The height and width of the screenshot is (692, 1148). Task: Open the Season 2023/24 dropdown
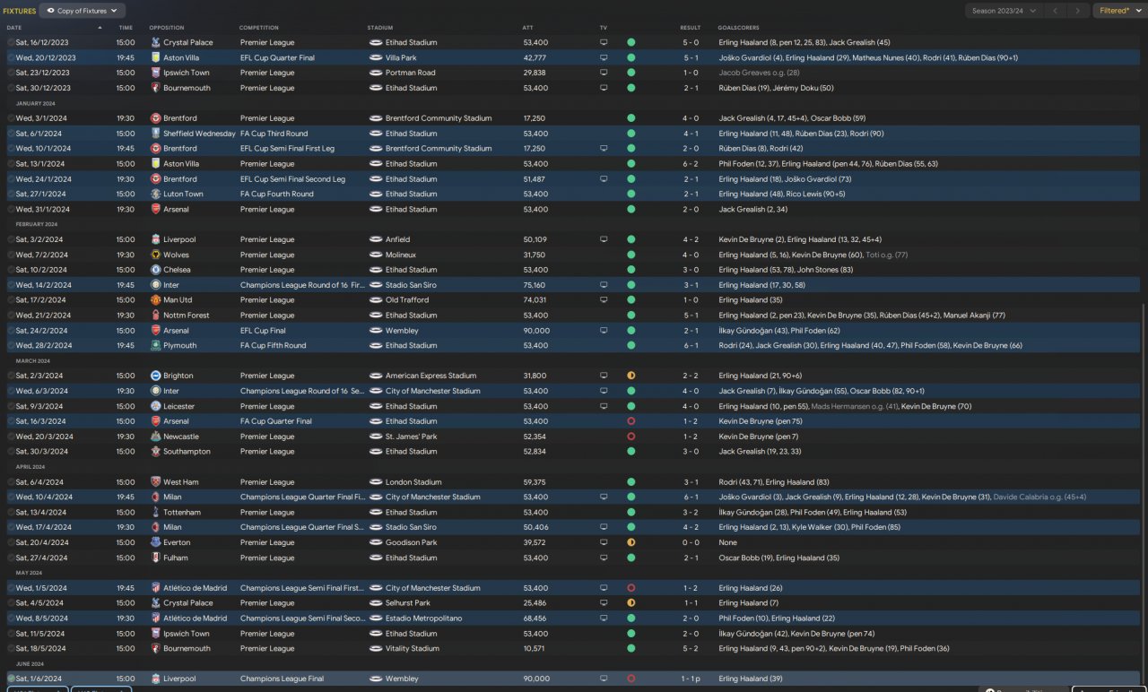coord(1004,11)
